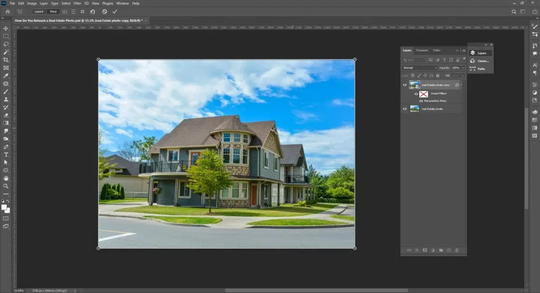
Task: Select the Clone Stamp tool
Action: [6, 99]
